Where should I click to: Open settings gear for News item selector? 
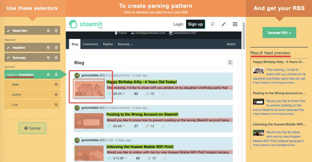point(48,31)
